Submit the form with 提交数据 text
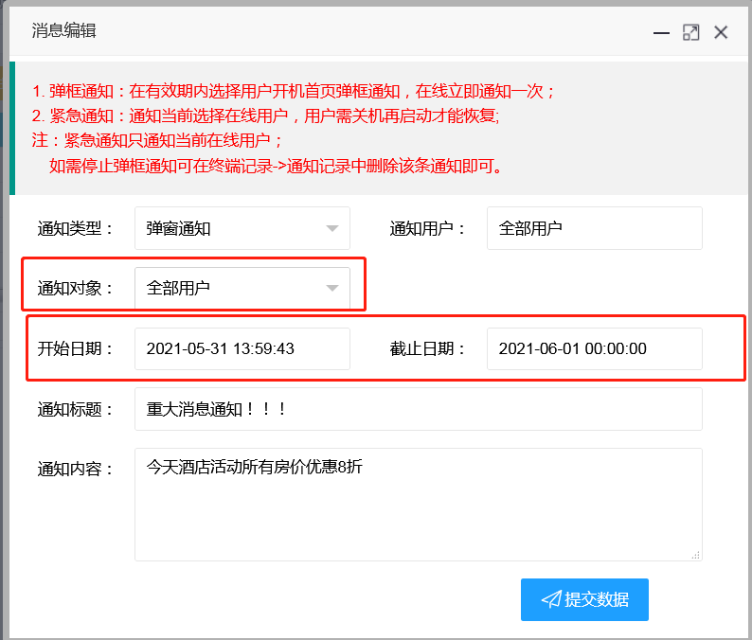Viewport: 752px width, 640px height. pos(597,599)
